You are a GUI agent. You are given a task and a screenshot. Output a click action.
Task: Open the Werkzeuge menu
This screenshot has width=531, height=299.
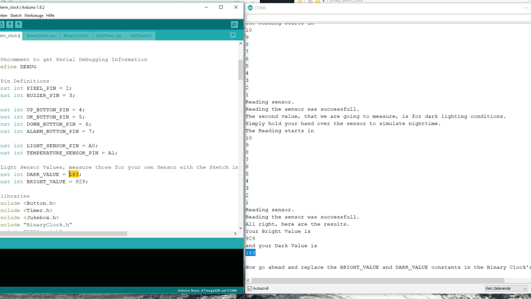[x=33, y=15]
